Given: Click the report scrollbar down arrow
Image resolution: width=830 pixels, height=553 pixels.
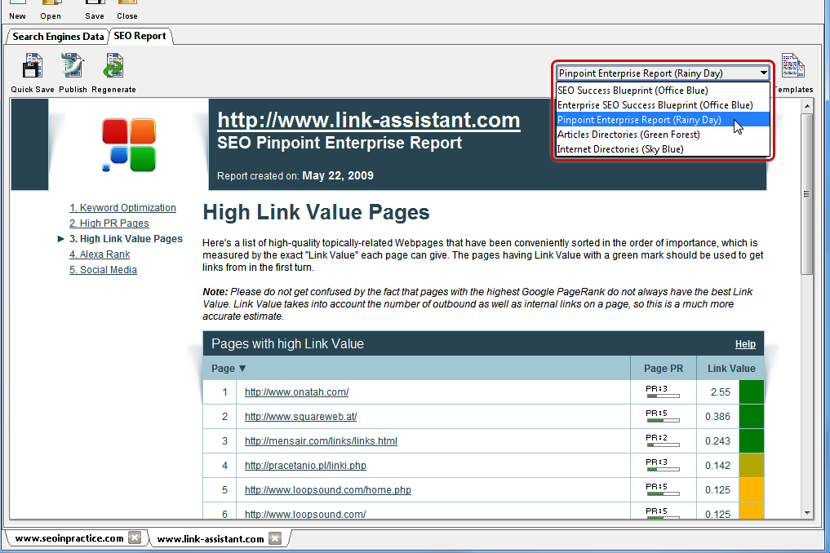Looking at the screenshot, I should point(806,512).
